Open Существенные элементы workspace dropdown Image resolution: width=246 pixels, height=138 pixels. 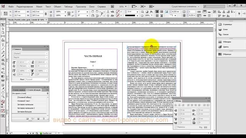pyautogui.click(x=185, y=7)
